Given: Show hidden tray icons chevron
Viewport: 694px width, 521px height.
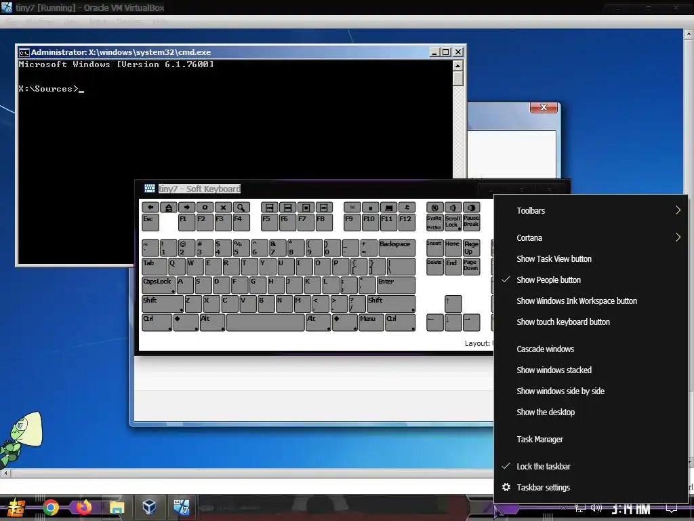Looking at the screenshot, I should [563, 507].
